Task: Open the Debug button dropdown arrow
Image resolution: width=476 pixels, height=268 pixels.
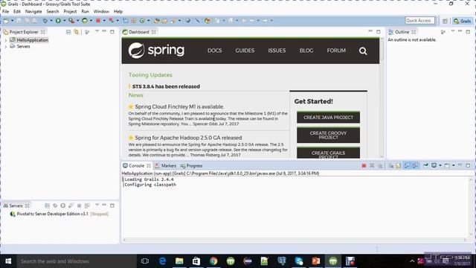Action: (51, 21)
